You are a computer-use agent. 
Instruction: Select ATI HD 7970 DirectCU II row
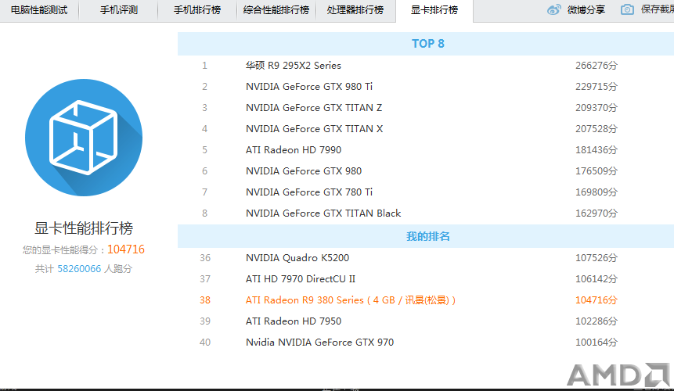pos(426,279)
